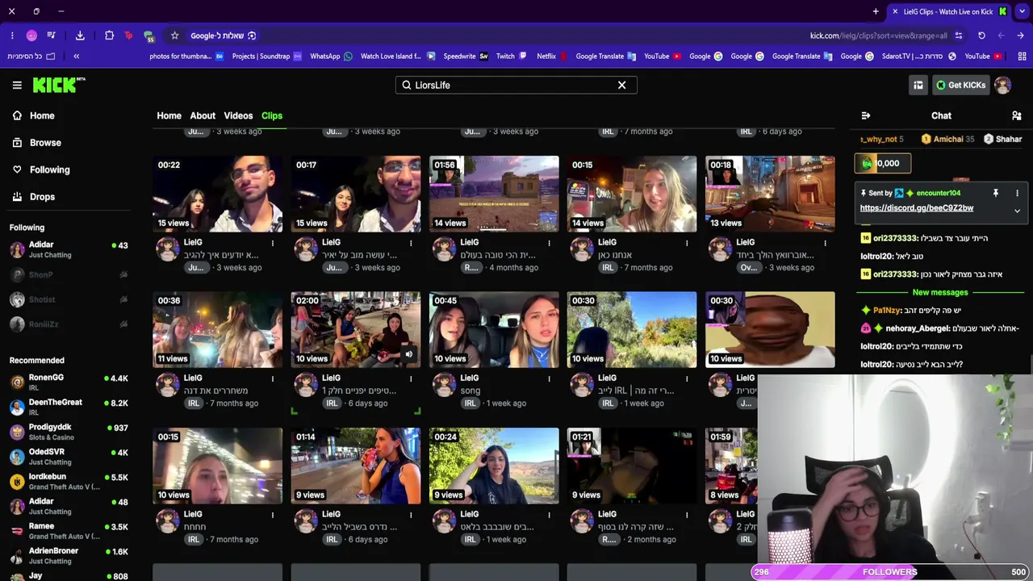Viewport: 1033px width, 581px height.
Task: Open three-dot menu of 00:36 clip
Action: click(x=273, y=378)
